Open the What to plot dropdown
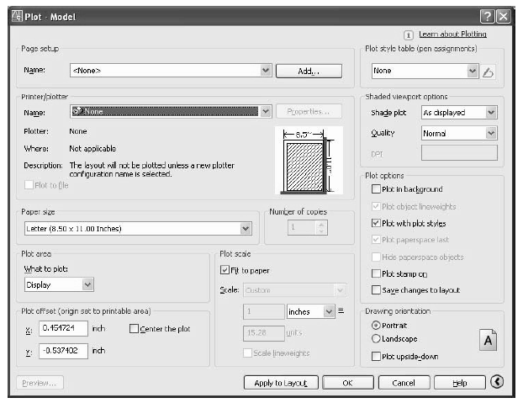Viewport: 523px width, 403px height. (x=87, y=285)
